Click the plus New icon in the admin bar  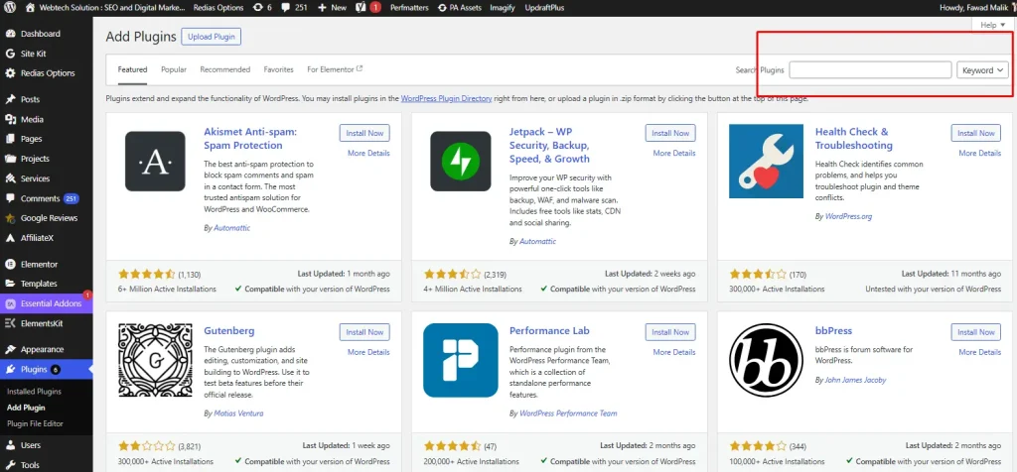tap(323, 8)
